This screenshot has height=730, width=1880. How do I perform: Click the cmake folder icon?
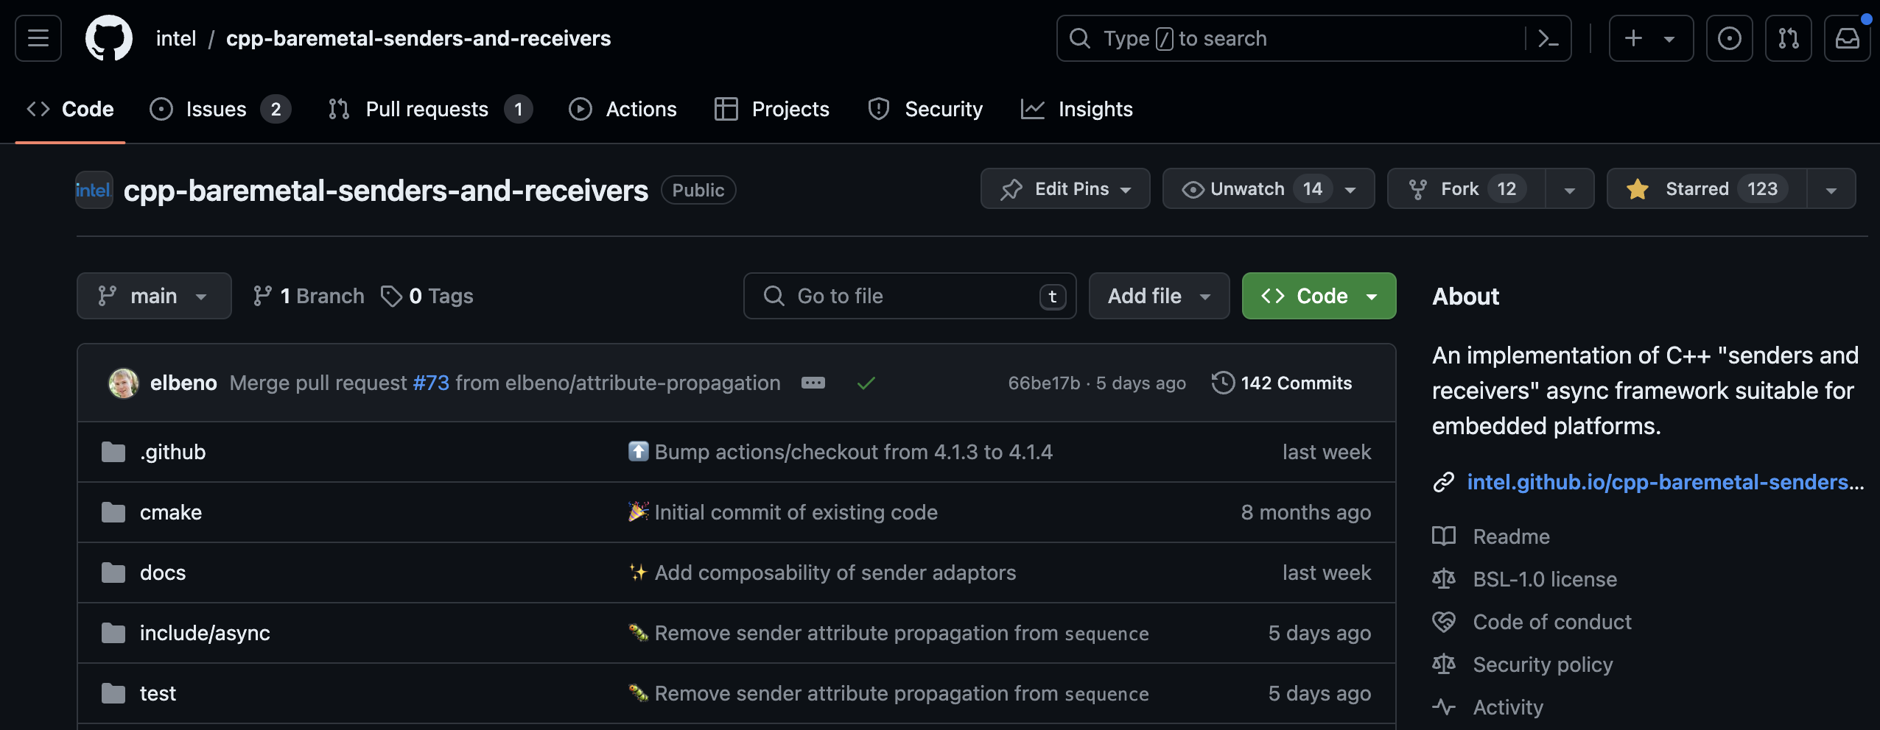[x=113, y=512]
